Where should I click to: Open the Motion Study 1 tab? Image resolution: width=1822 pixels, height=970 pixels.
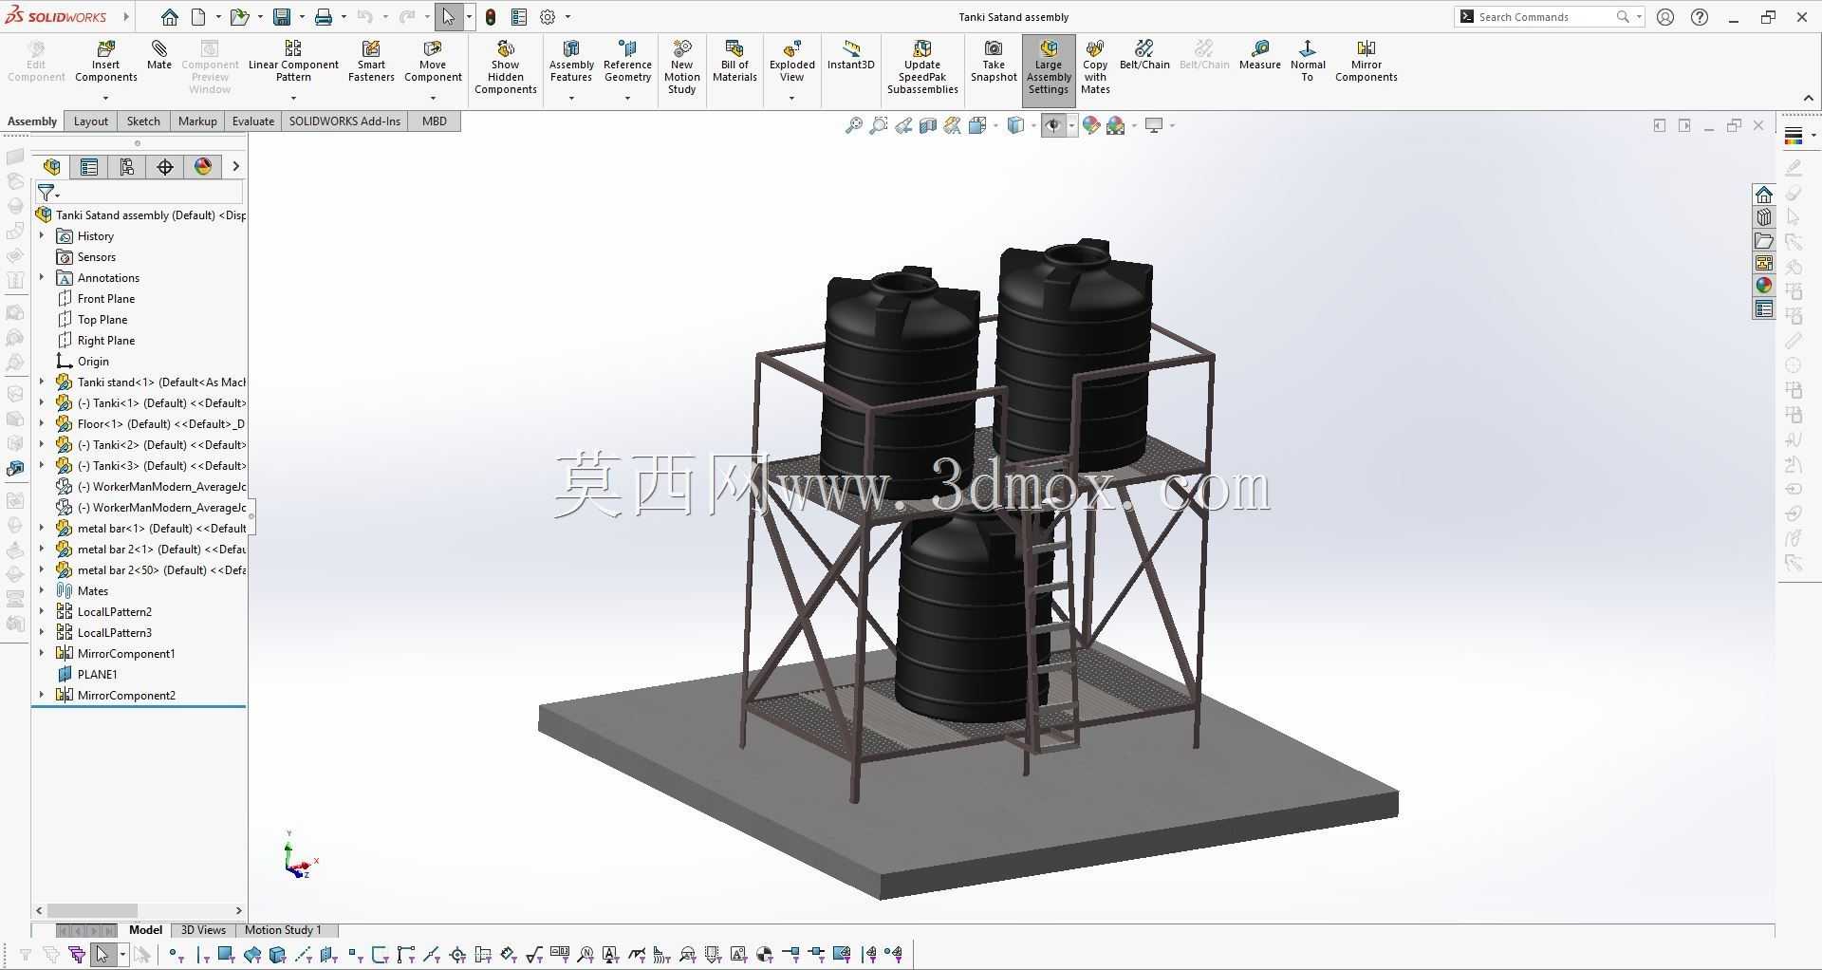283,930
